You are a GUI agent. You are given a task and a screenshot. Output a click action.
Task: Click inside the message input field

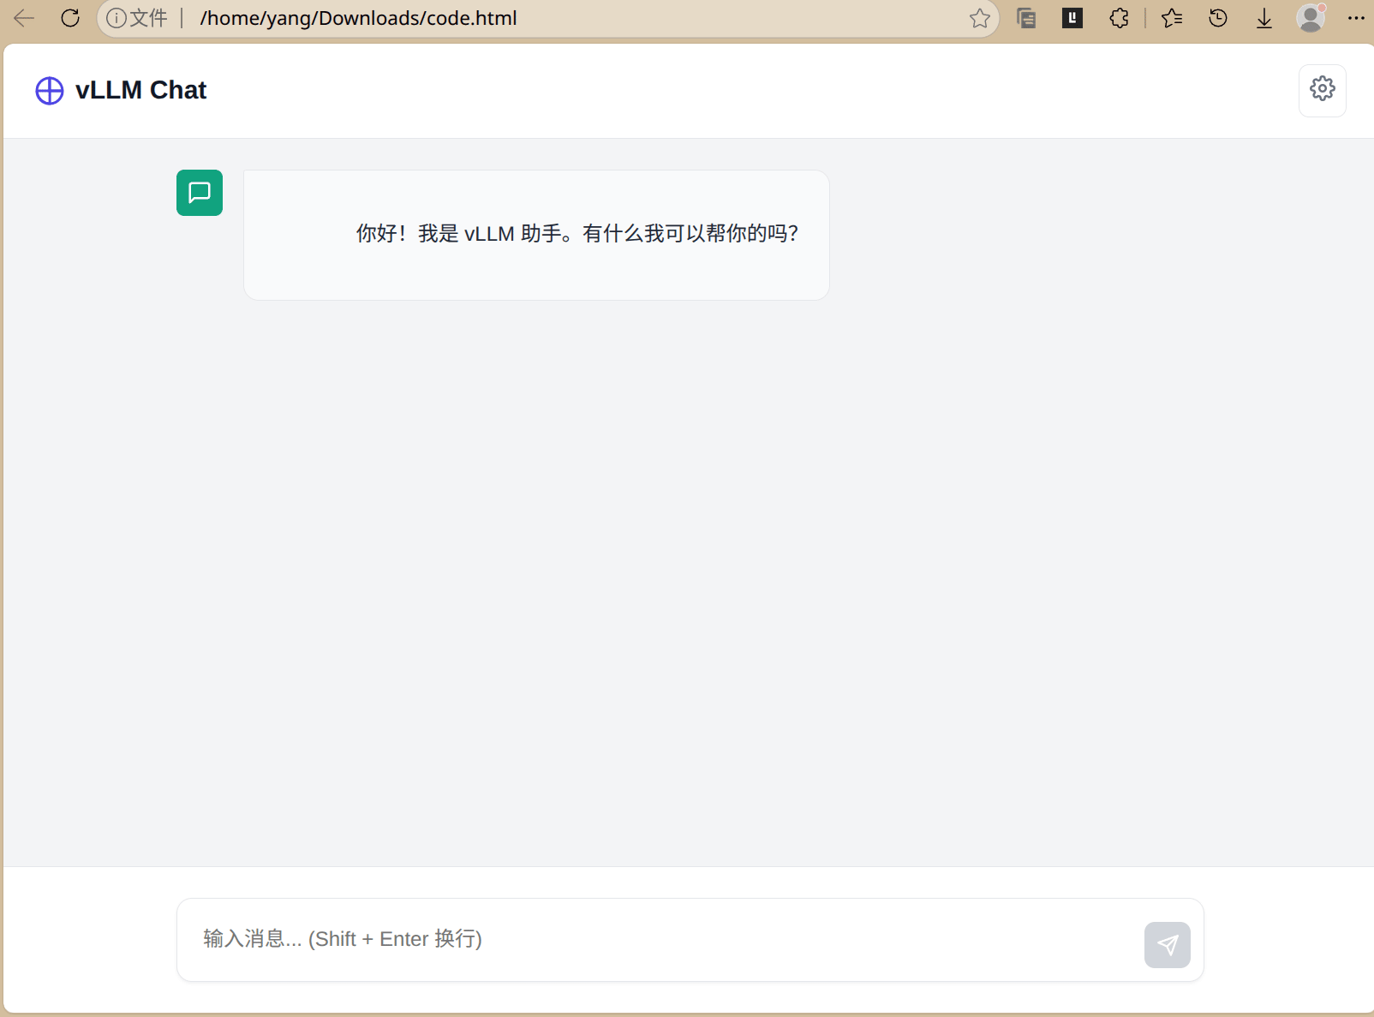click(514, 939)
